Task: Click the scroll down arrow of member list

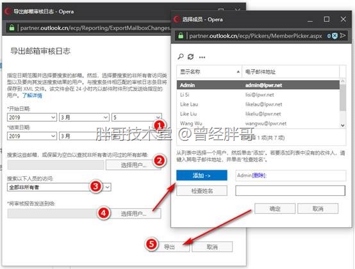Action: 343,125
